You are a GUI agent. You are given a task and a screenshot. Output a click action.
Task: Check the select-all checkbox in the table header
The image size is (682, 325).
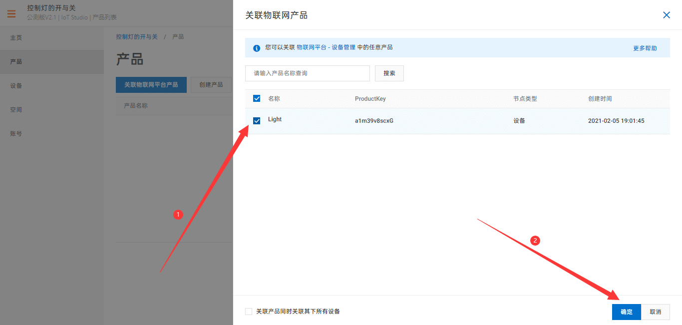256,98
